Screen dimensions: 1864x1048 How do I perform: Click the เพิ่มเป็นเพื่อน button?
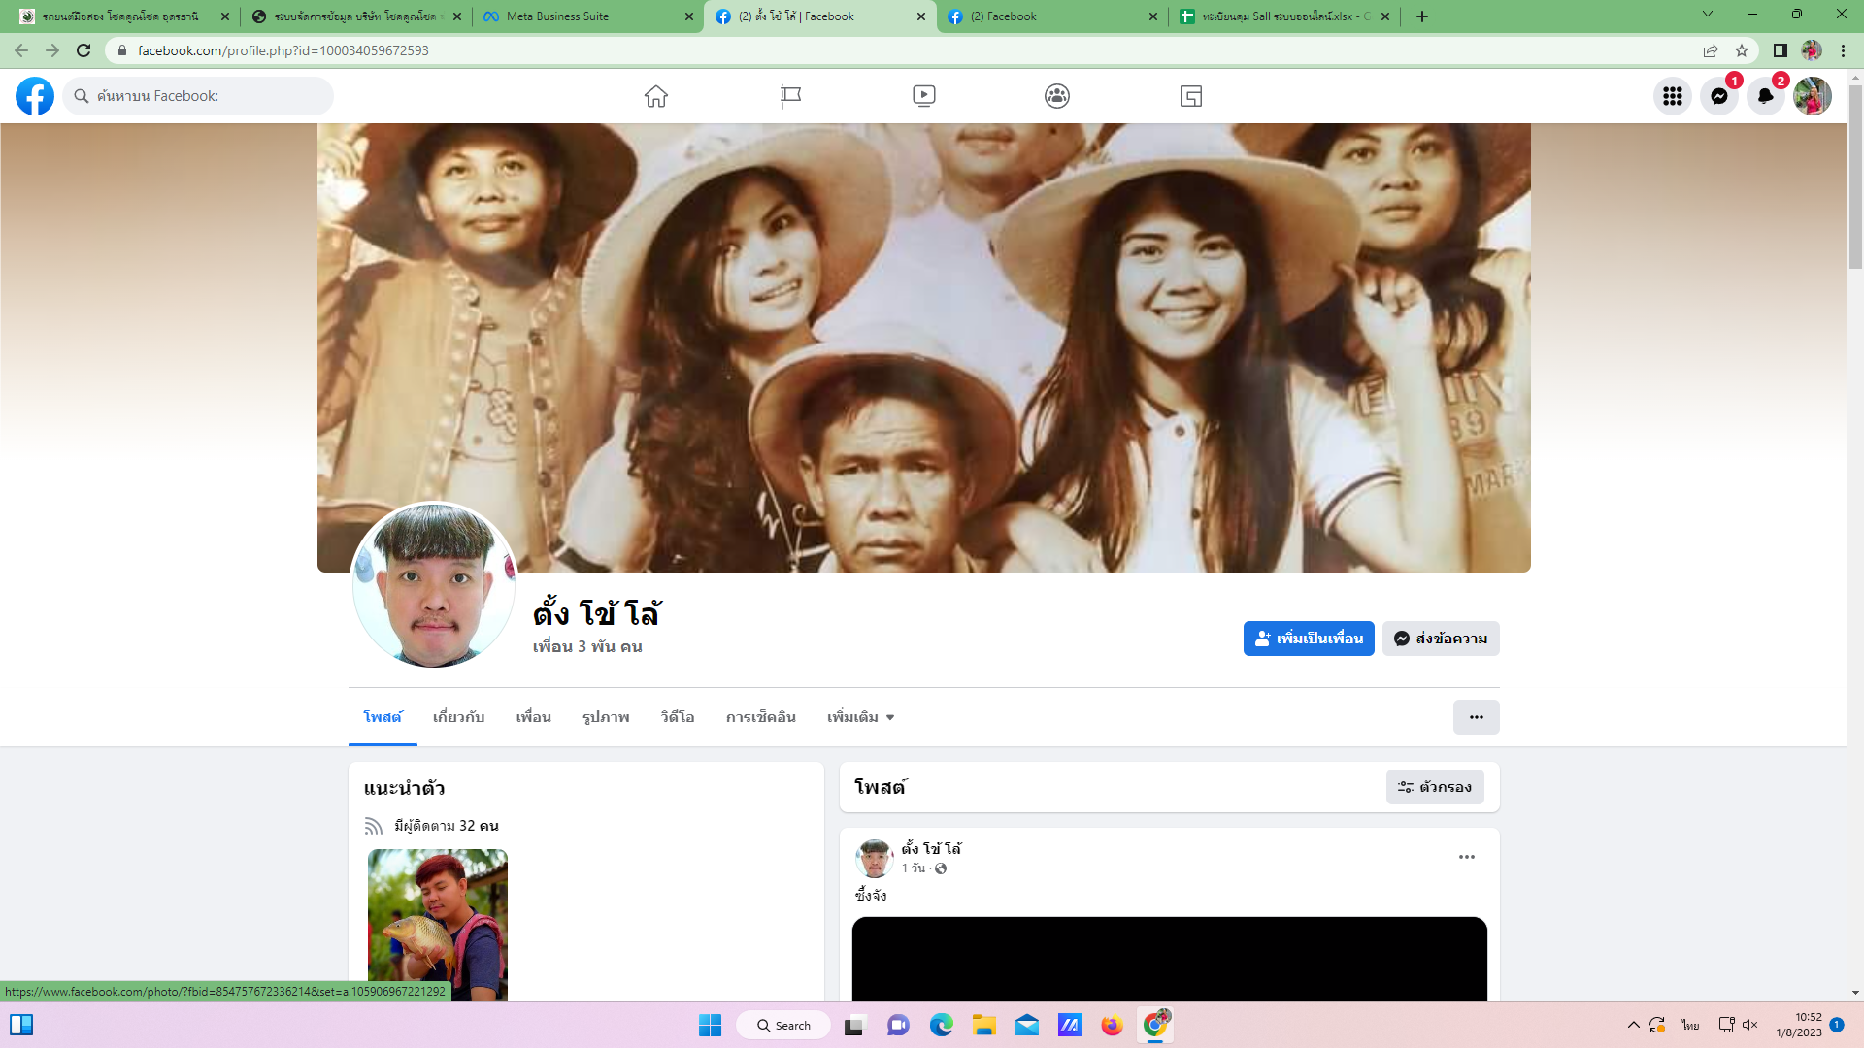pyautogui.click(x=1309, y=639)
